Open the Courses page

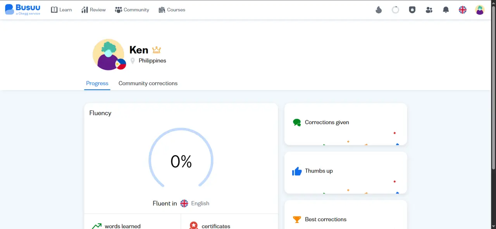172,10
